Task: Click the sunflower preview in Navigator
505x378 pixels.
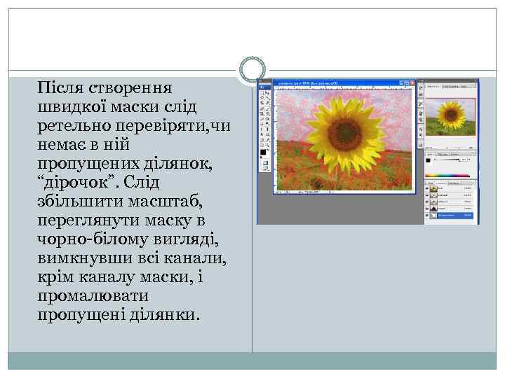Action: click(x=450, y=118)
